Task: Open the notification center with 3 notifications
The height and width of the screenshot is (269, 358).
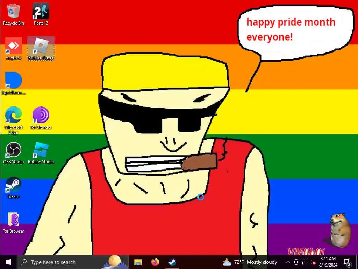Action: pos(347,262)
